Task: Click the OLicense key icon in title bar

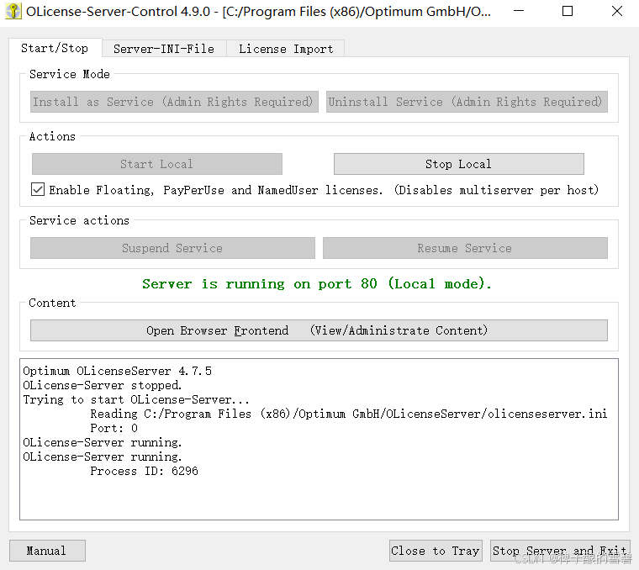Action: coord(13,11)
